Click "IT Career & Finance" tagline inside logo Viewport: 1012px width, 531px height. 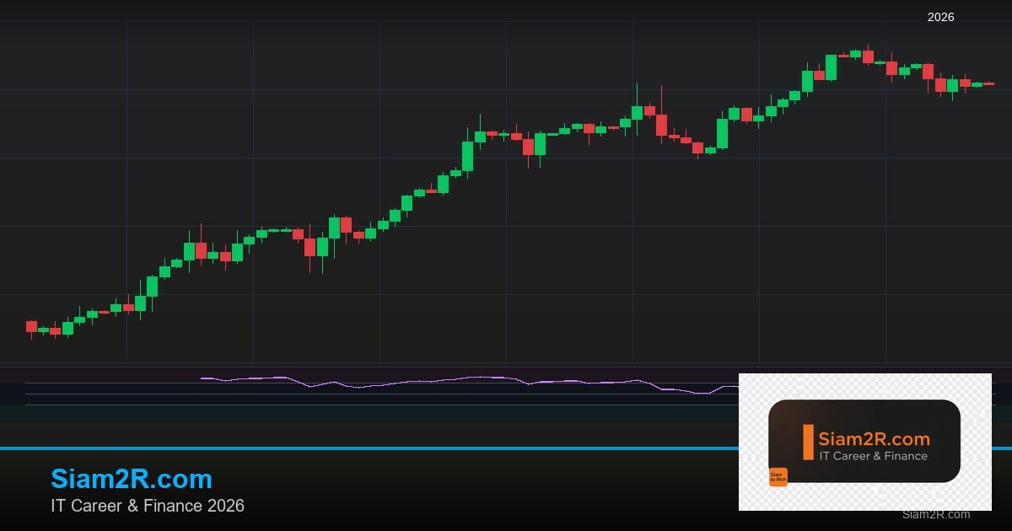873,456
